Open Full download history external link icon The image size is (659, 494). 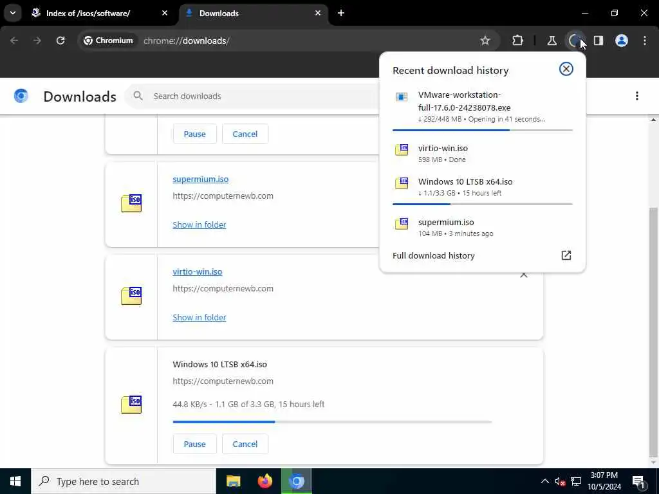click(566, 255)
